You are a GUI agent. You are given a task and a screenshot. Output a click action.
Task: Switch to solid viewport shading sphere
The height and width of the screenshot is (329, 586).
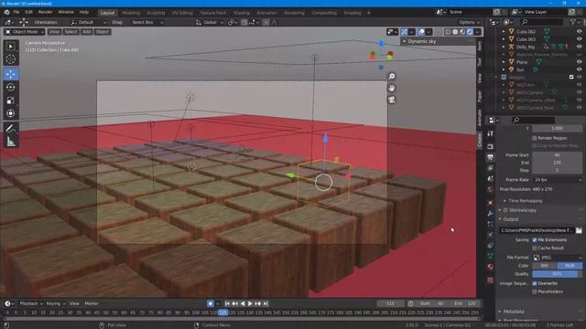coord(455,32)
